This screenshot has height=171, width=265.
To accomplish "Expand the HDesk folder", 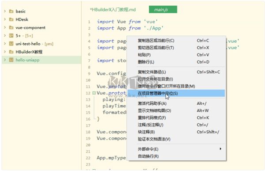I will (x=5, y=19).
